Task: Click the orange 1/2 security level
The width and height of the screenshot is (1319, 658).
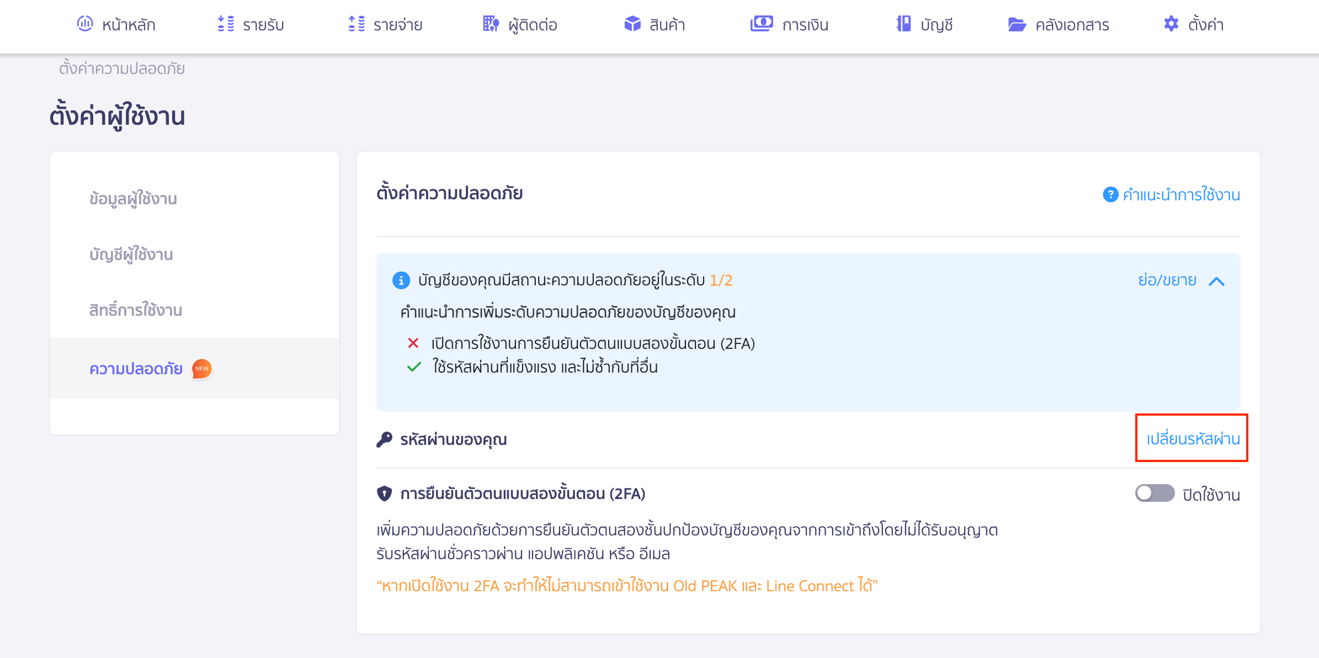Action: (721, 280)
